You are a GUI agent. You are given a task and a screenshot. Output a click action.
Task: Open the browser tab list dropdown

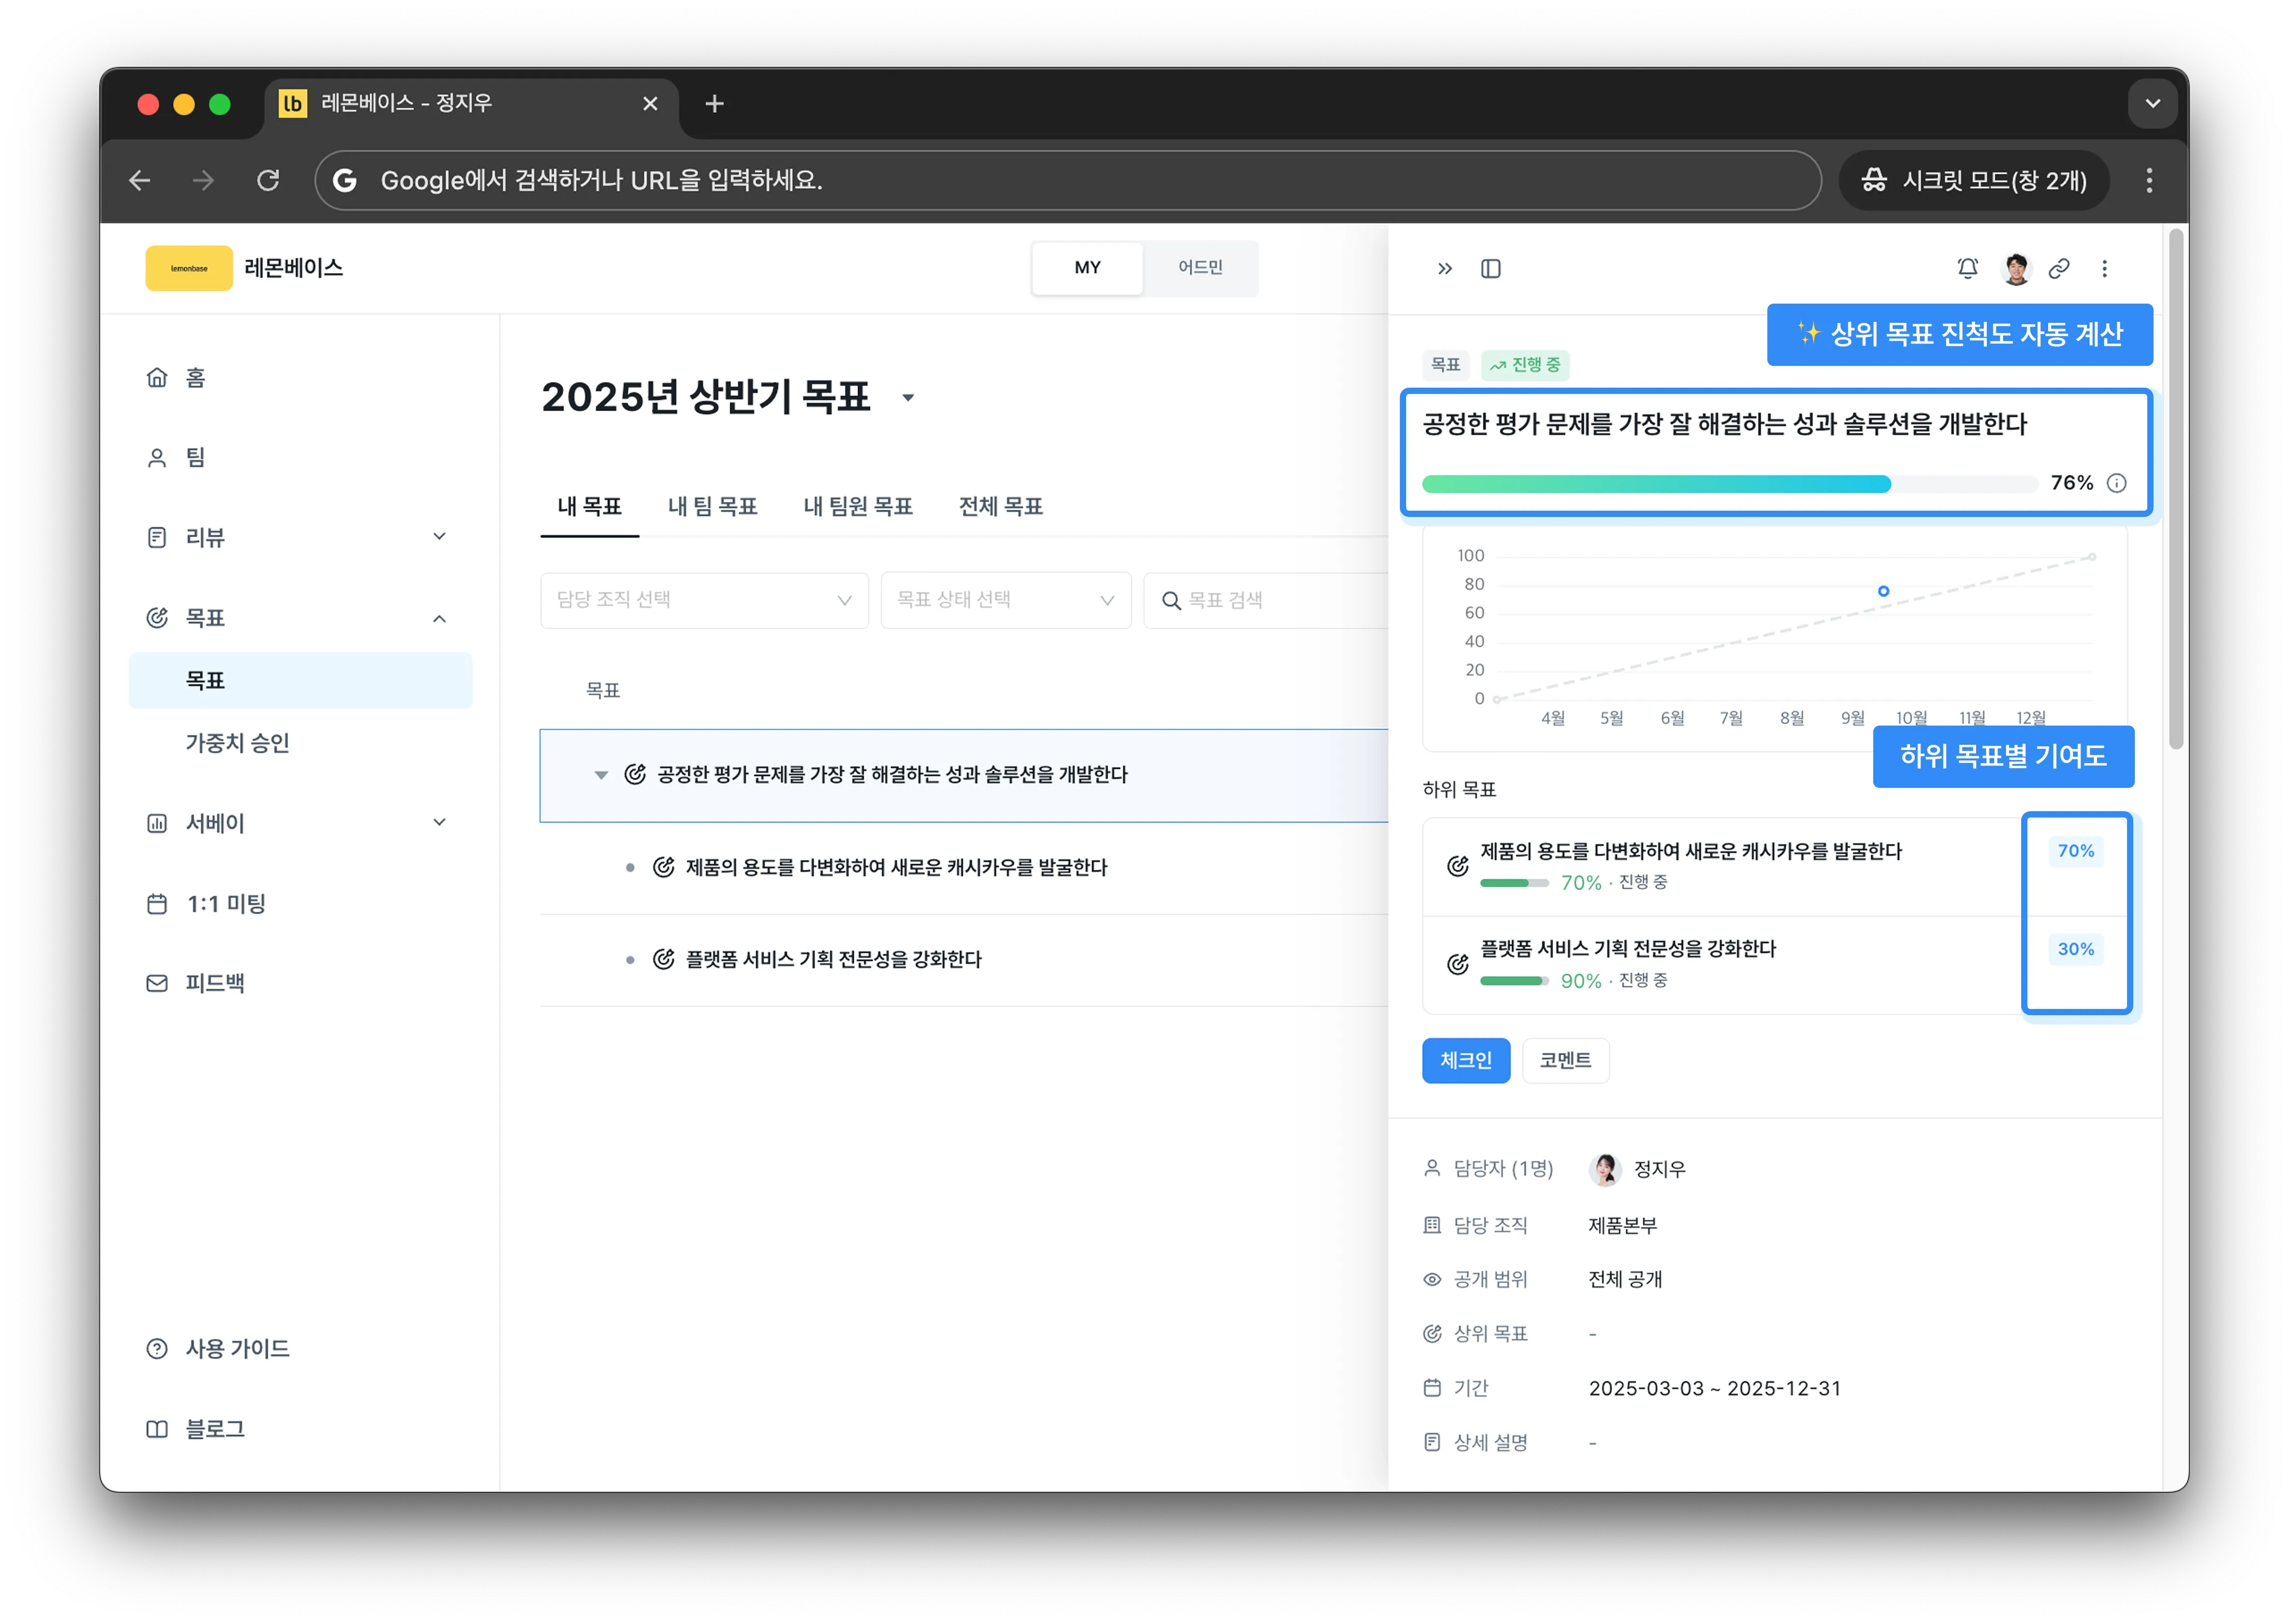click(x=2152, y=104)
